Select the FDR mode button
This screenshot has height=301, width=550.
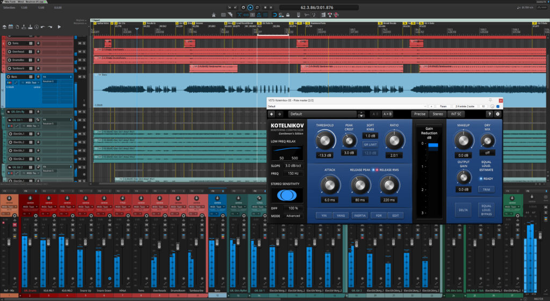[x=379, y=216]
